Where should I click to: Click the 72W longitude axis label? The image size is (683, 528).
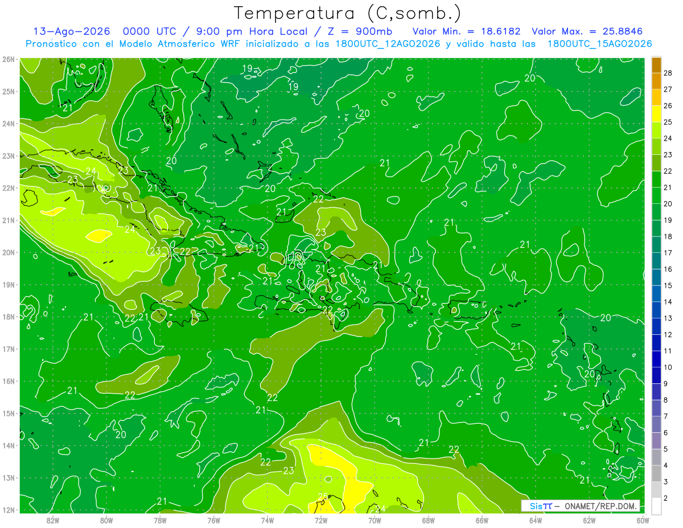point(321,519)
